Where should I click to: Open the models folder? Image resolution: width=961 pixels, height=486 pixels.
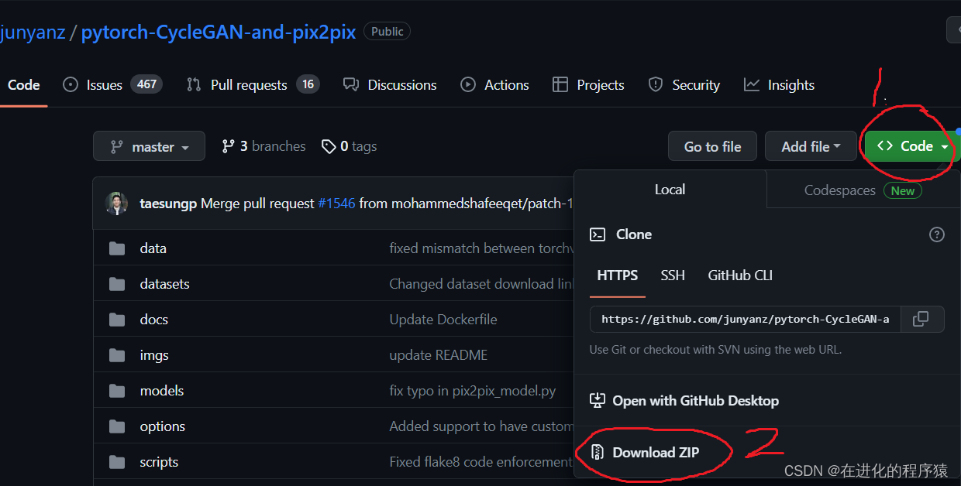pos(162,391)
